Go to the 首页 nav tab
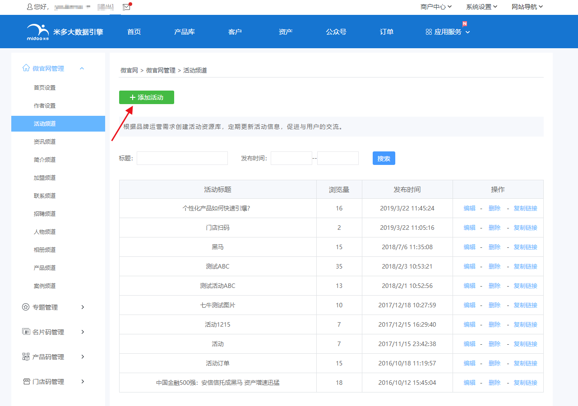 click(134, 32)
